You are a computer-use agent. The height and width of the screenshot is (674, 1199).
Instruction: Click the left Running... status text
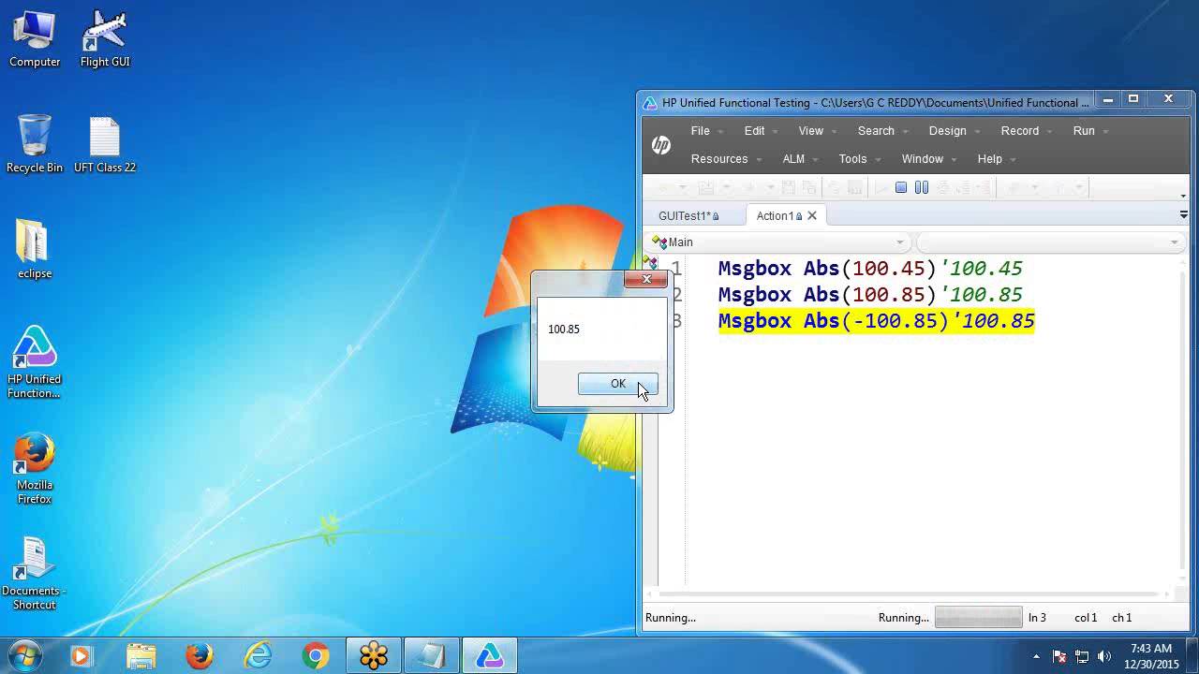pos(671,618)
